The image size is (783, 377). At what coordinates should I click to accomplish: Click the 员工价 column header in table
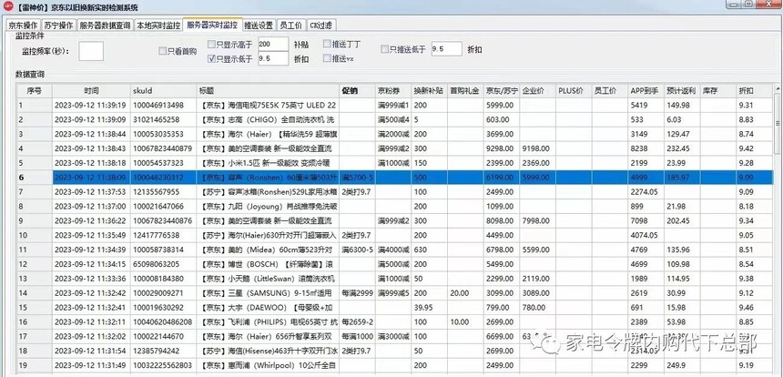pos(610,91)
